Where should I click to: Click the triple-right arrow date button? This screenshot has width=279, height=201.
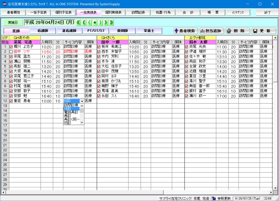(x=111, y=22)
